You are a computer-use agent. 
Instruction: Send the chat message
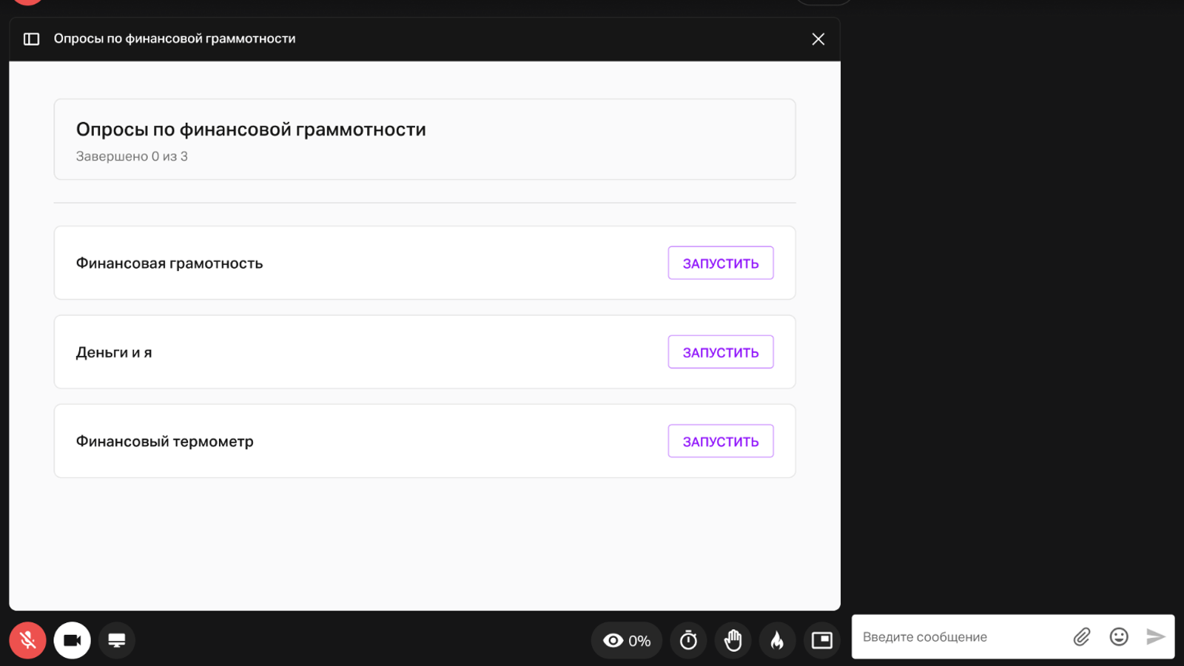(x=1155, y=637)
